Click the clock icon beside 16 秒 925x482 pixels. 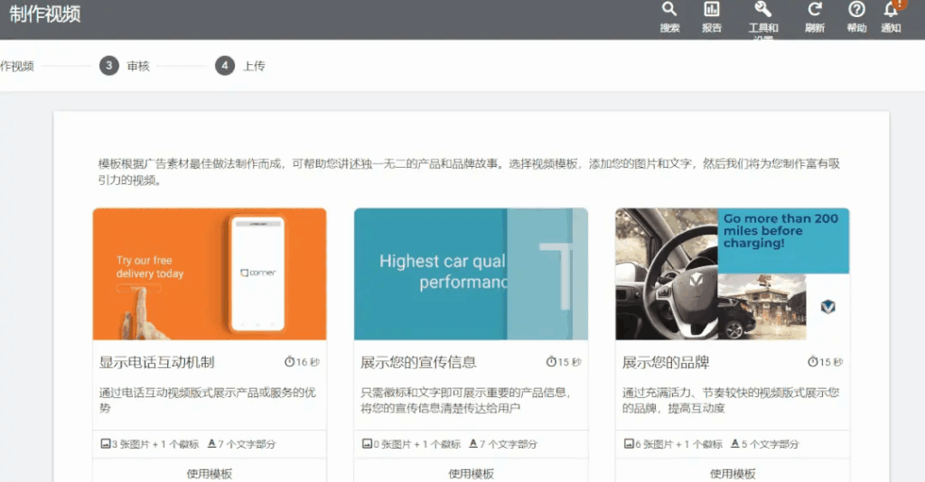(289, 362)
